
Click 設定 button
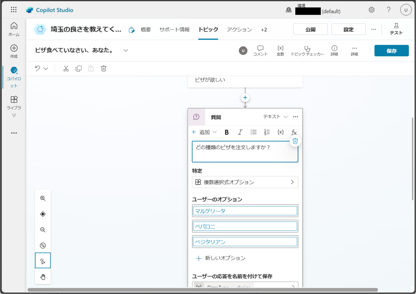(x=348, y=29)
